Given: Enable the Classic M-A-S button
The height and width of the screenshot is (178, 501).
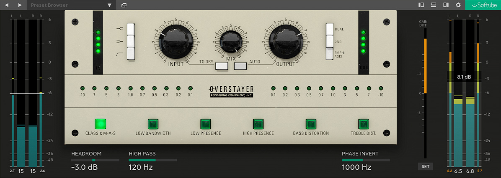Looking at the screenshot, I should tap(101, 124).
